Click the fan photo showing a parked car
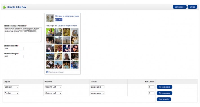This screenshot has height=107, width=200. point(50,57)
